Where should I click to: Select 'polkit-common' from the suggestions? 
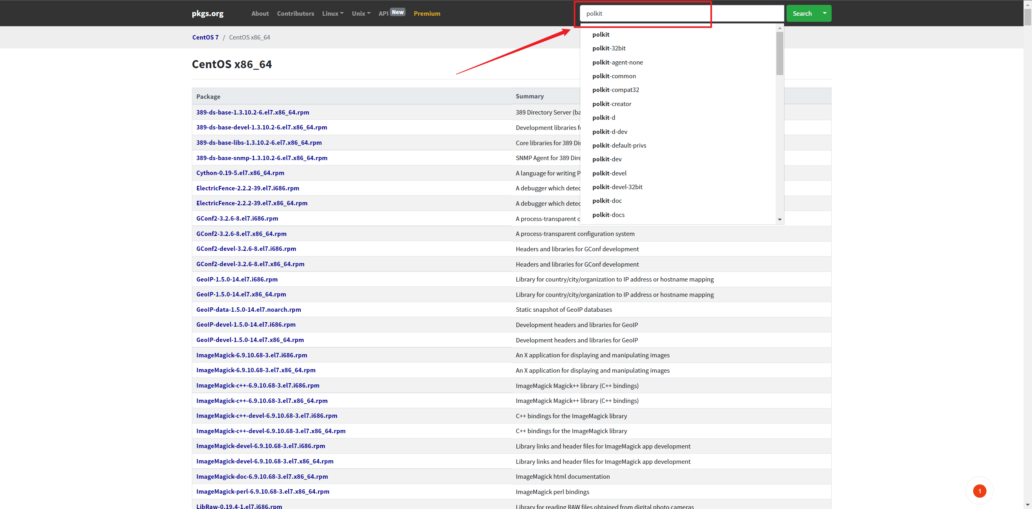coord(614,76)
